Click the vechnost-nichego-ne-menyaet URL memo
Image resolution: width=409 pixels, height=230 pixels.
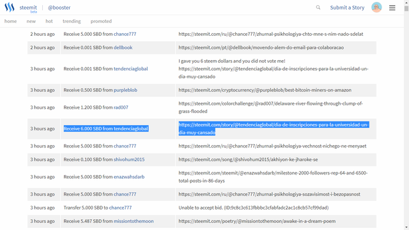(x=272, y=146)
